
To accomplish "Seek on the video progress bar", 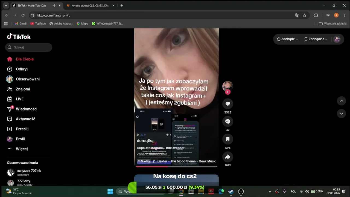I will point(176,166).
